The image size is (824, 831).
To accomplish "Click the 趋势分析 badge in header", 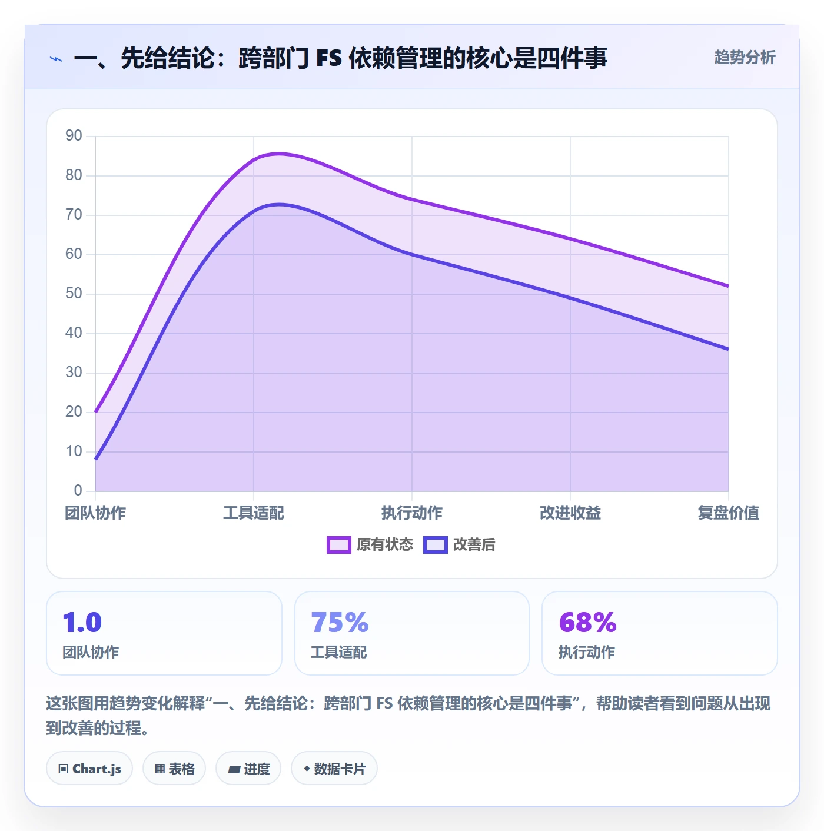I will click(745, 58).
